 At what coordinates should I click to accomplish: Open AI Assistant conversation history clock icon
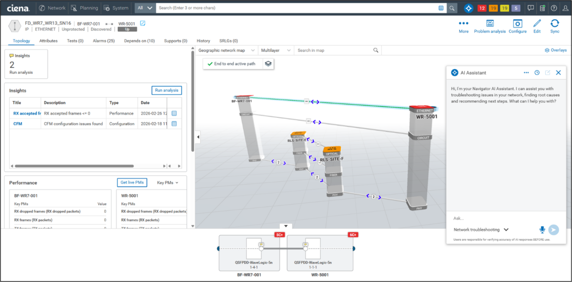pos(536,73)
